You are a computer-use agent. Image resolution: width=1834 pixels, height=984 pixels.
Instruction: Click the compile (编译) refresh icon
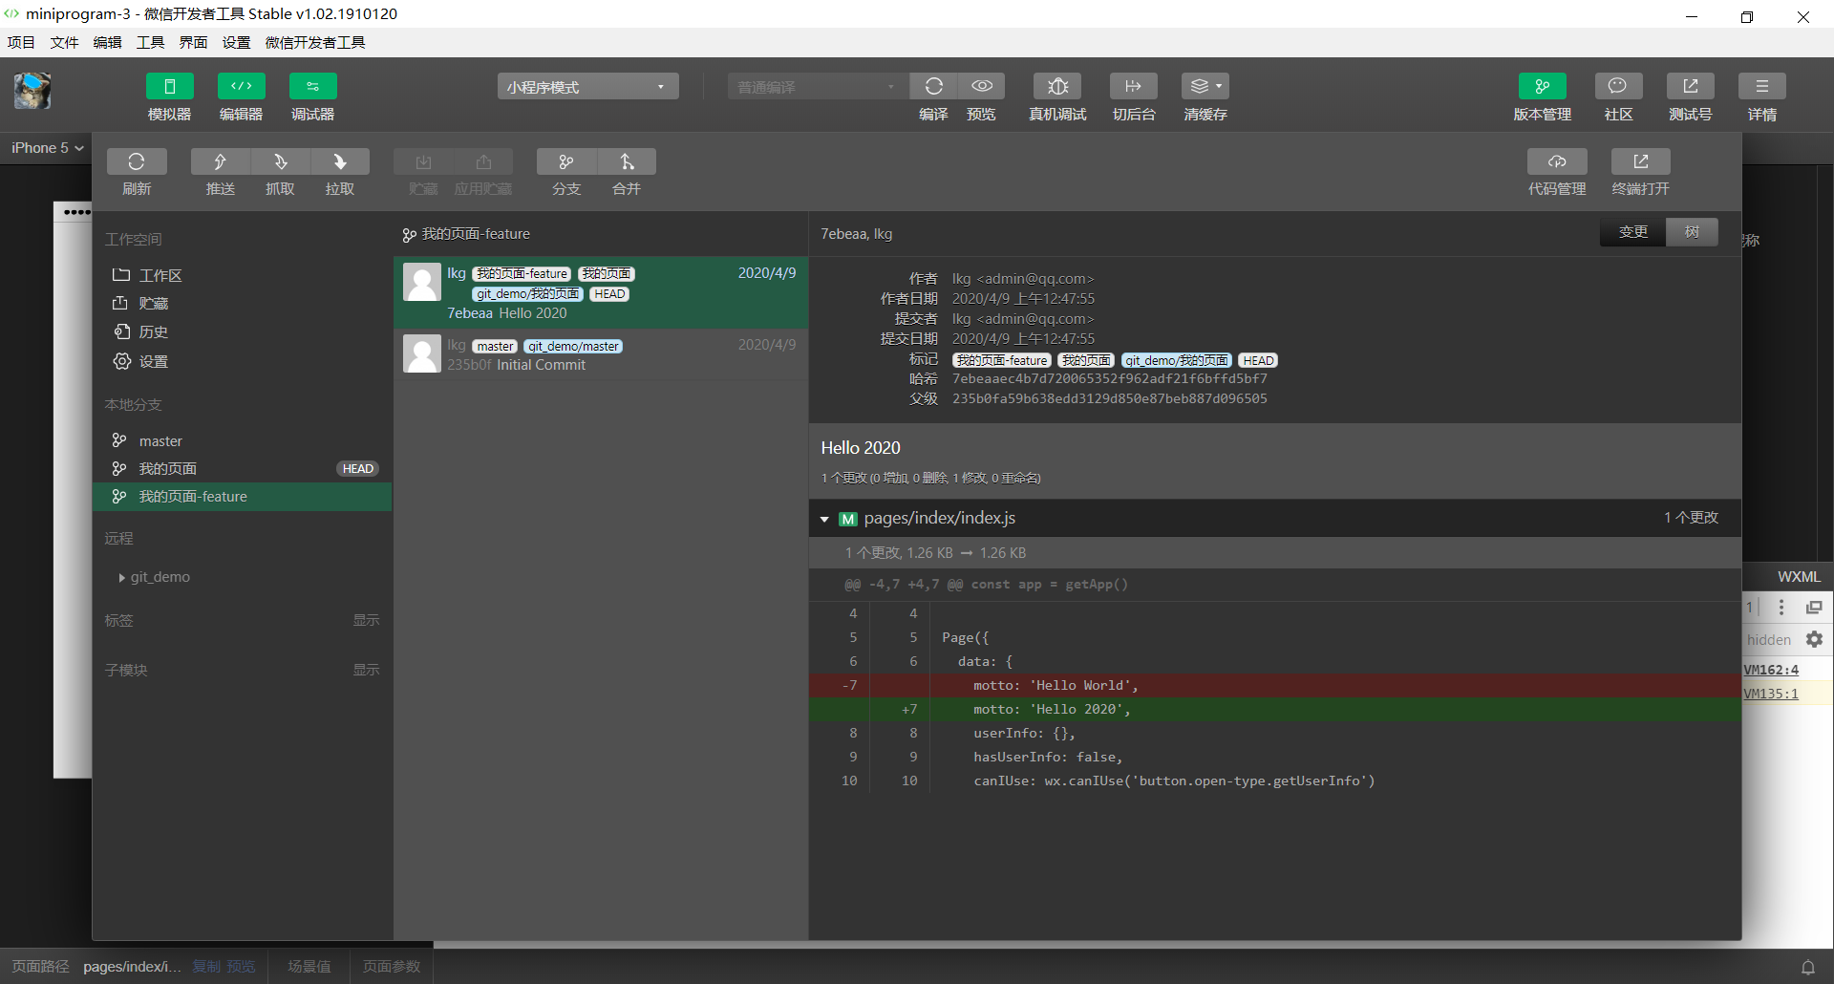(x=933, y=87)
